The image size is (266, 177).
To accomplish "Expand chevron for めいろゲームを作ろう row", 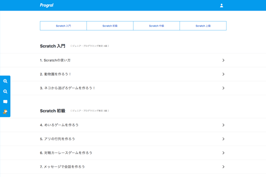I will click(223, 125).
